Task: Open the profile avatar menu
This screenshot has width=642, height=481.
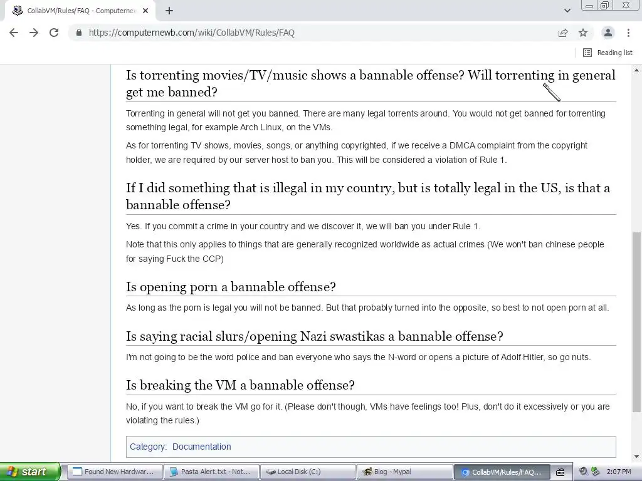Action: (608, 33)
